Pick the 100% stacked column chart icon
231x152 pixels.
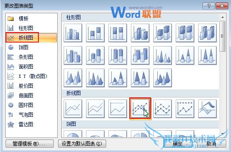click(x=118, y=33)
